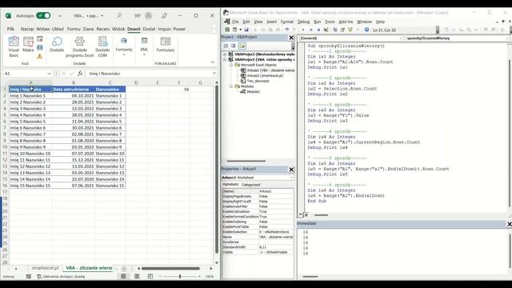
Task: Collapse the Modules folder in tree
Action: 231,86
